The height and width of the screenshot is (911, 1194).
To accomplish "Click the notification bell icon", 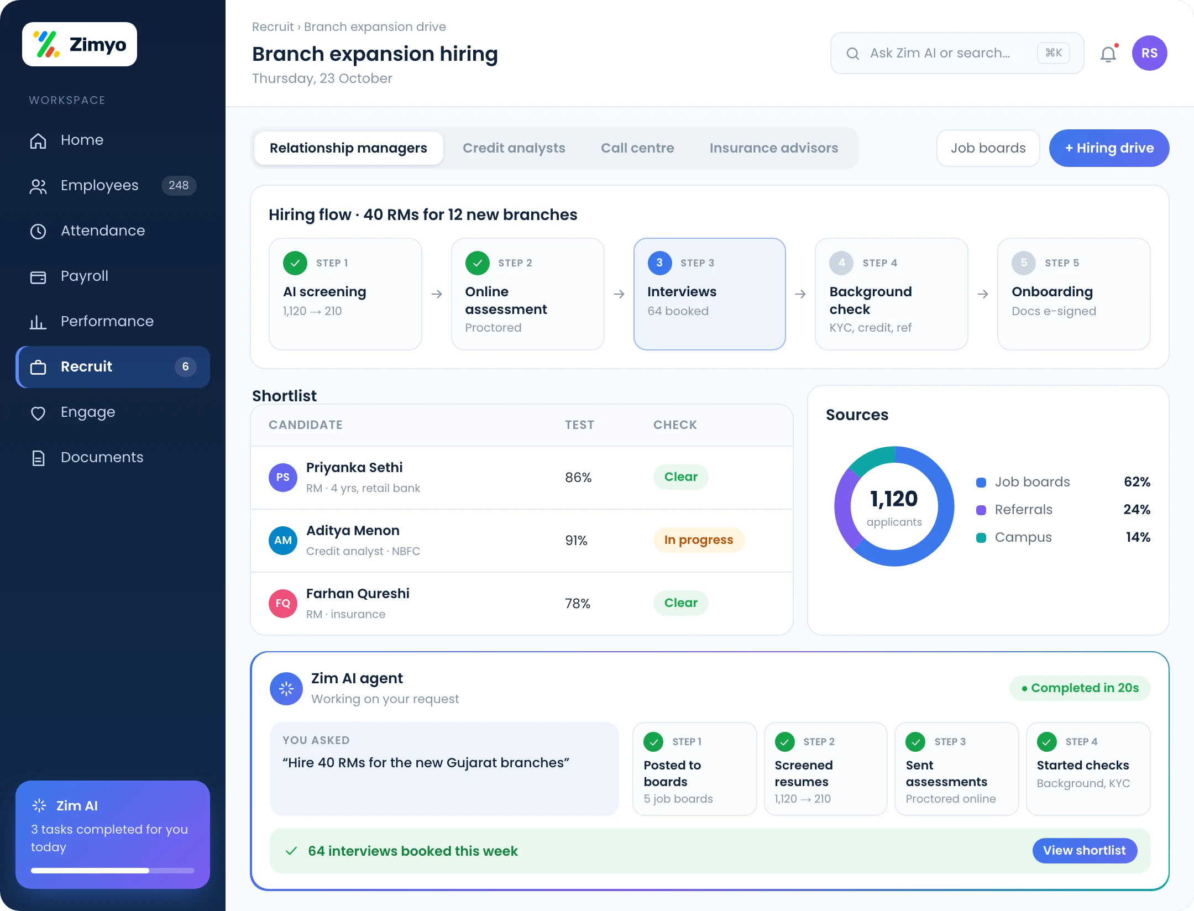I will coord(1108,54).
